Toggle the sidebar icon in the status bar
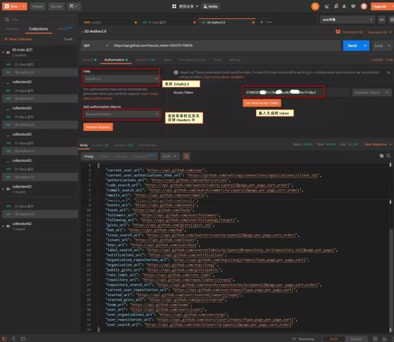Image resolution: width=394 pixels, height=342 pixels. coord(4,339)
